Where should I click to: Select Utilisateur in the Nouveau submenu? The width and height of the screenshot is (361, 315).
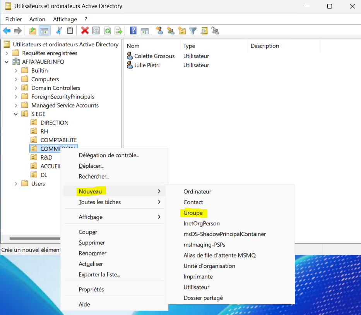[196, 287]
